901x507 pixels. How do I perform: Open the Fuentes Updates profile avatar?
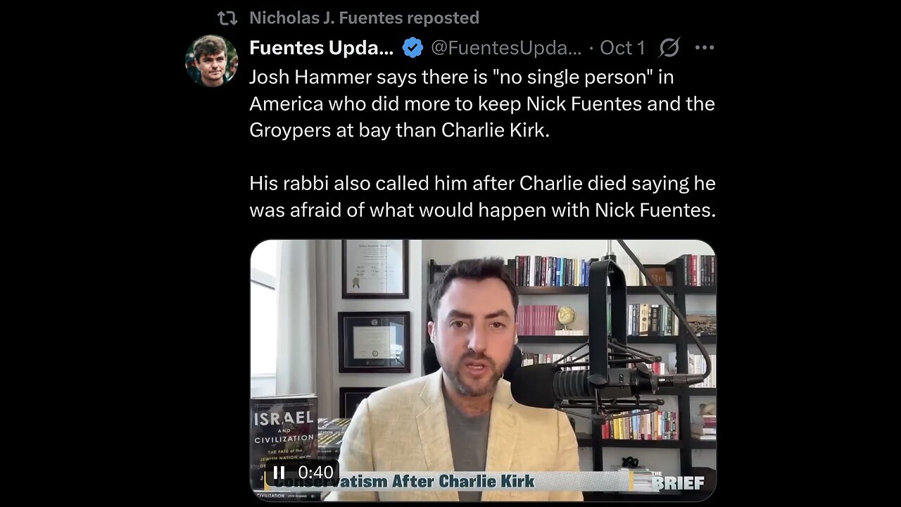click(211, 61)
